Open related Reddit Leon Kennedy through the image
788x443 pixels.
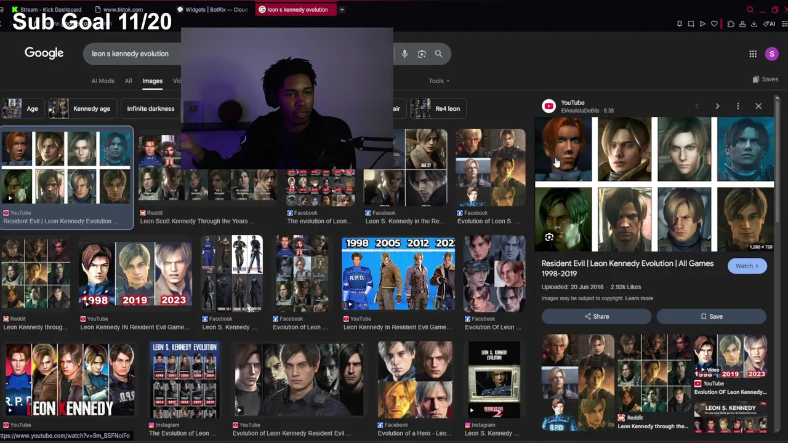(654, 373)
